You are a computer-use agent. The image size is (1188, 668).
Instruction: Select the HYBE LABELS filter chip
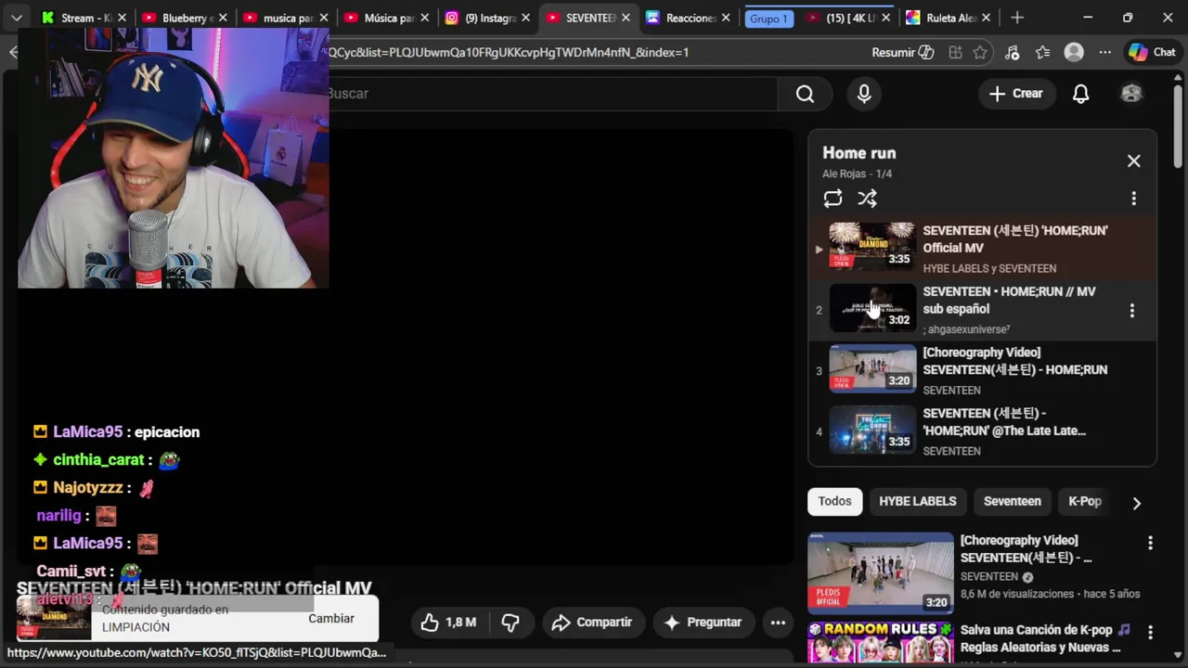click(x=917, y=501)
